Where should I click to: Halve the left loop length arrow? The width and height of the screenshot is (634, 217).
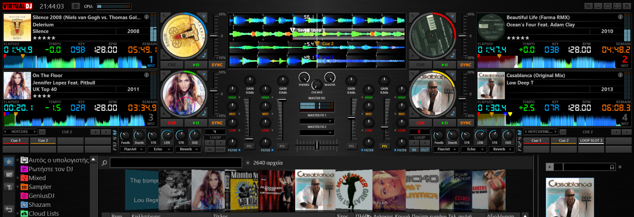pos(210,143)
